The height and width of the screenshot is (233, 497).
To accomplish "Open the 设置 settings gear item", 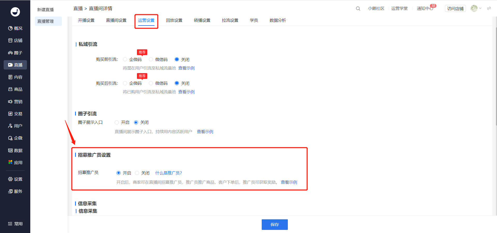I will pyautogui.click(x=15, y=179).
